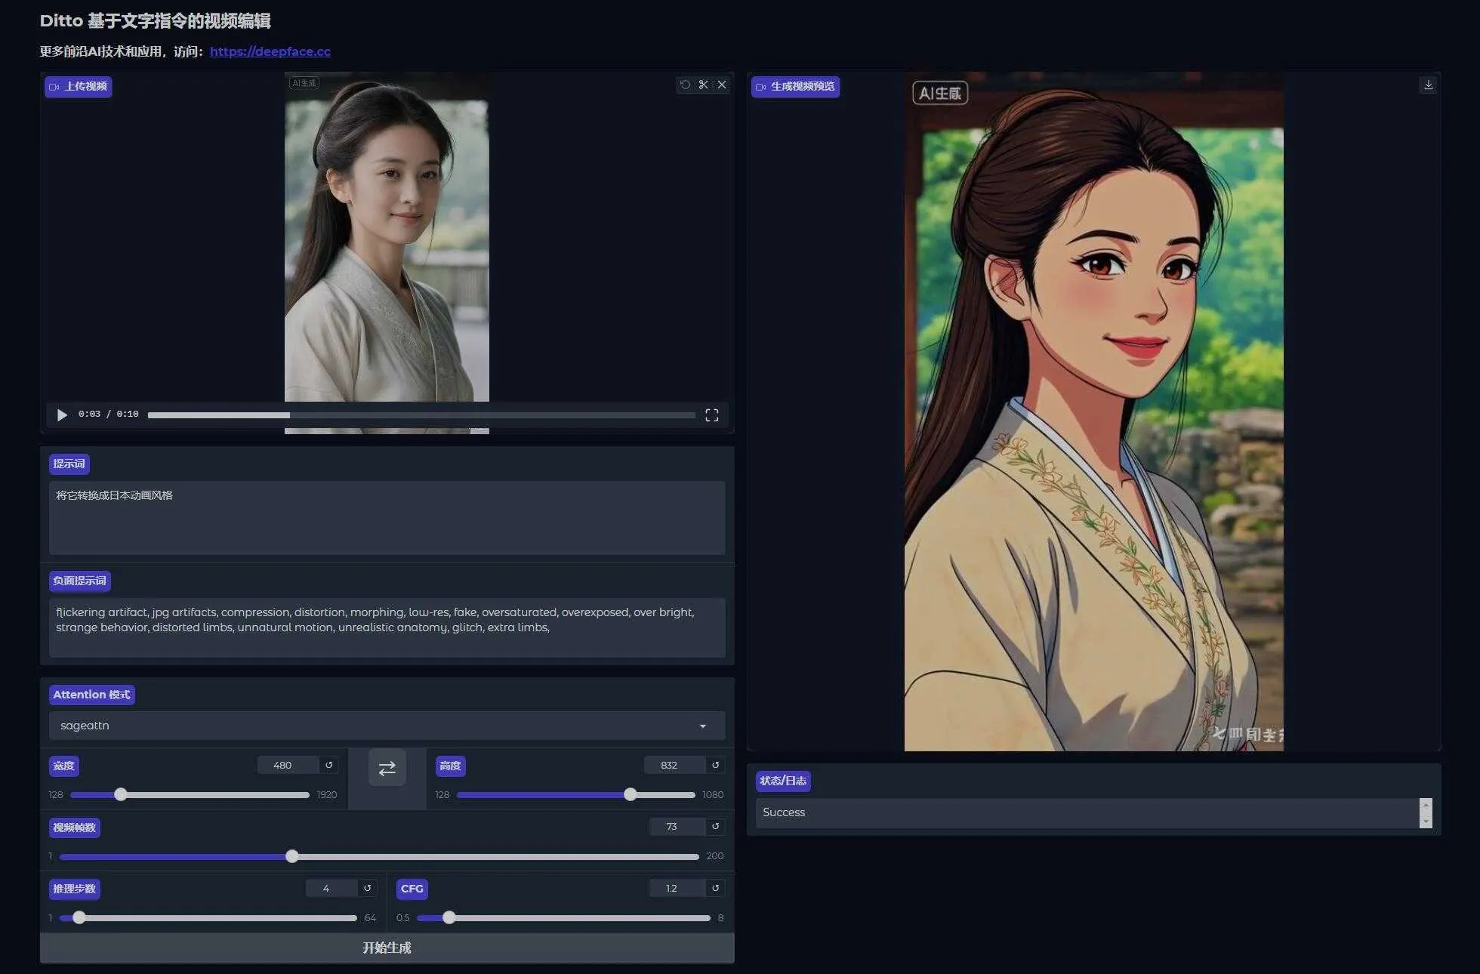Click the CFG slider handle
The height and width of the screenshot is (974, 1480).
tap(449, 917)
